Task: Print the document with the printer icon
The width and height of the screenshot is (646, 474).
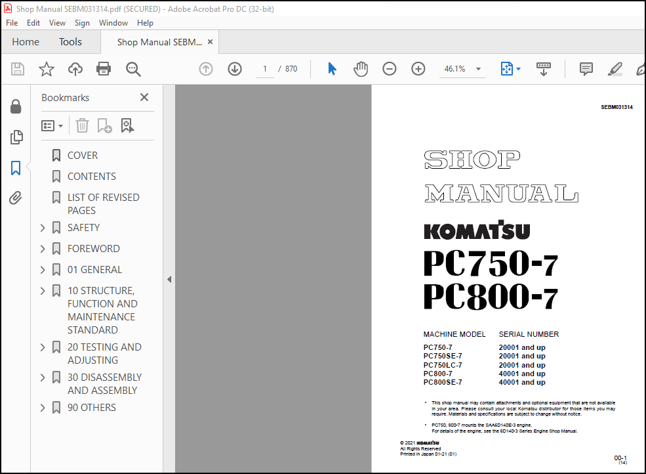Action: point(104,69)
